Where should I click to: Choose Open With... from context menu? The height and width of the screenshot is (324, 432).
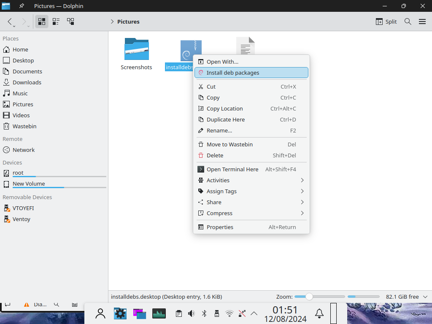click(x=251, y=62)
